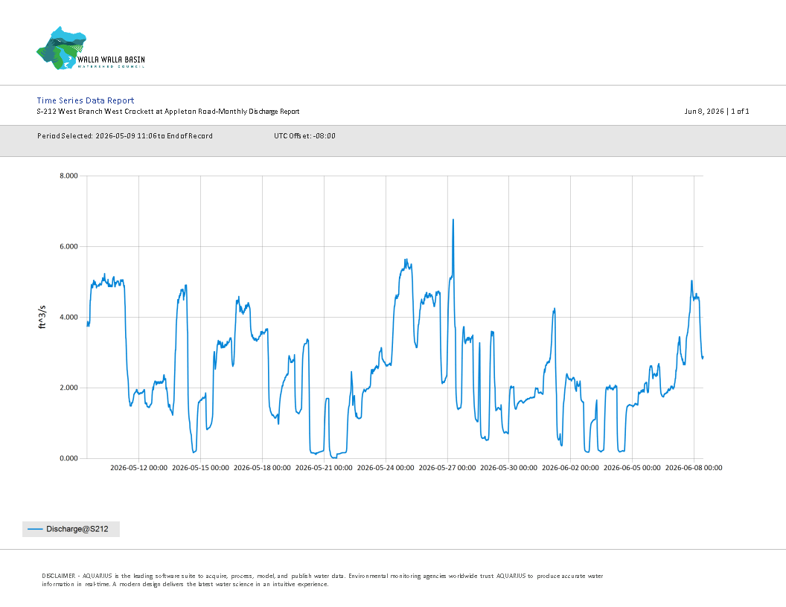Click the 'Period Selected: 2026-05-09 11:06' text
This screenshot has width=786, height=607.
click(x=125, y=135)
